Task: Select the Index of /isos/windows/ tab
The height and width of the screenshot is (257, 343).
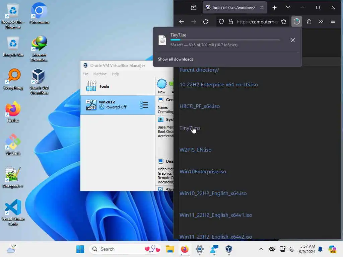Action: pyautogui.click(x=235, y=8)
